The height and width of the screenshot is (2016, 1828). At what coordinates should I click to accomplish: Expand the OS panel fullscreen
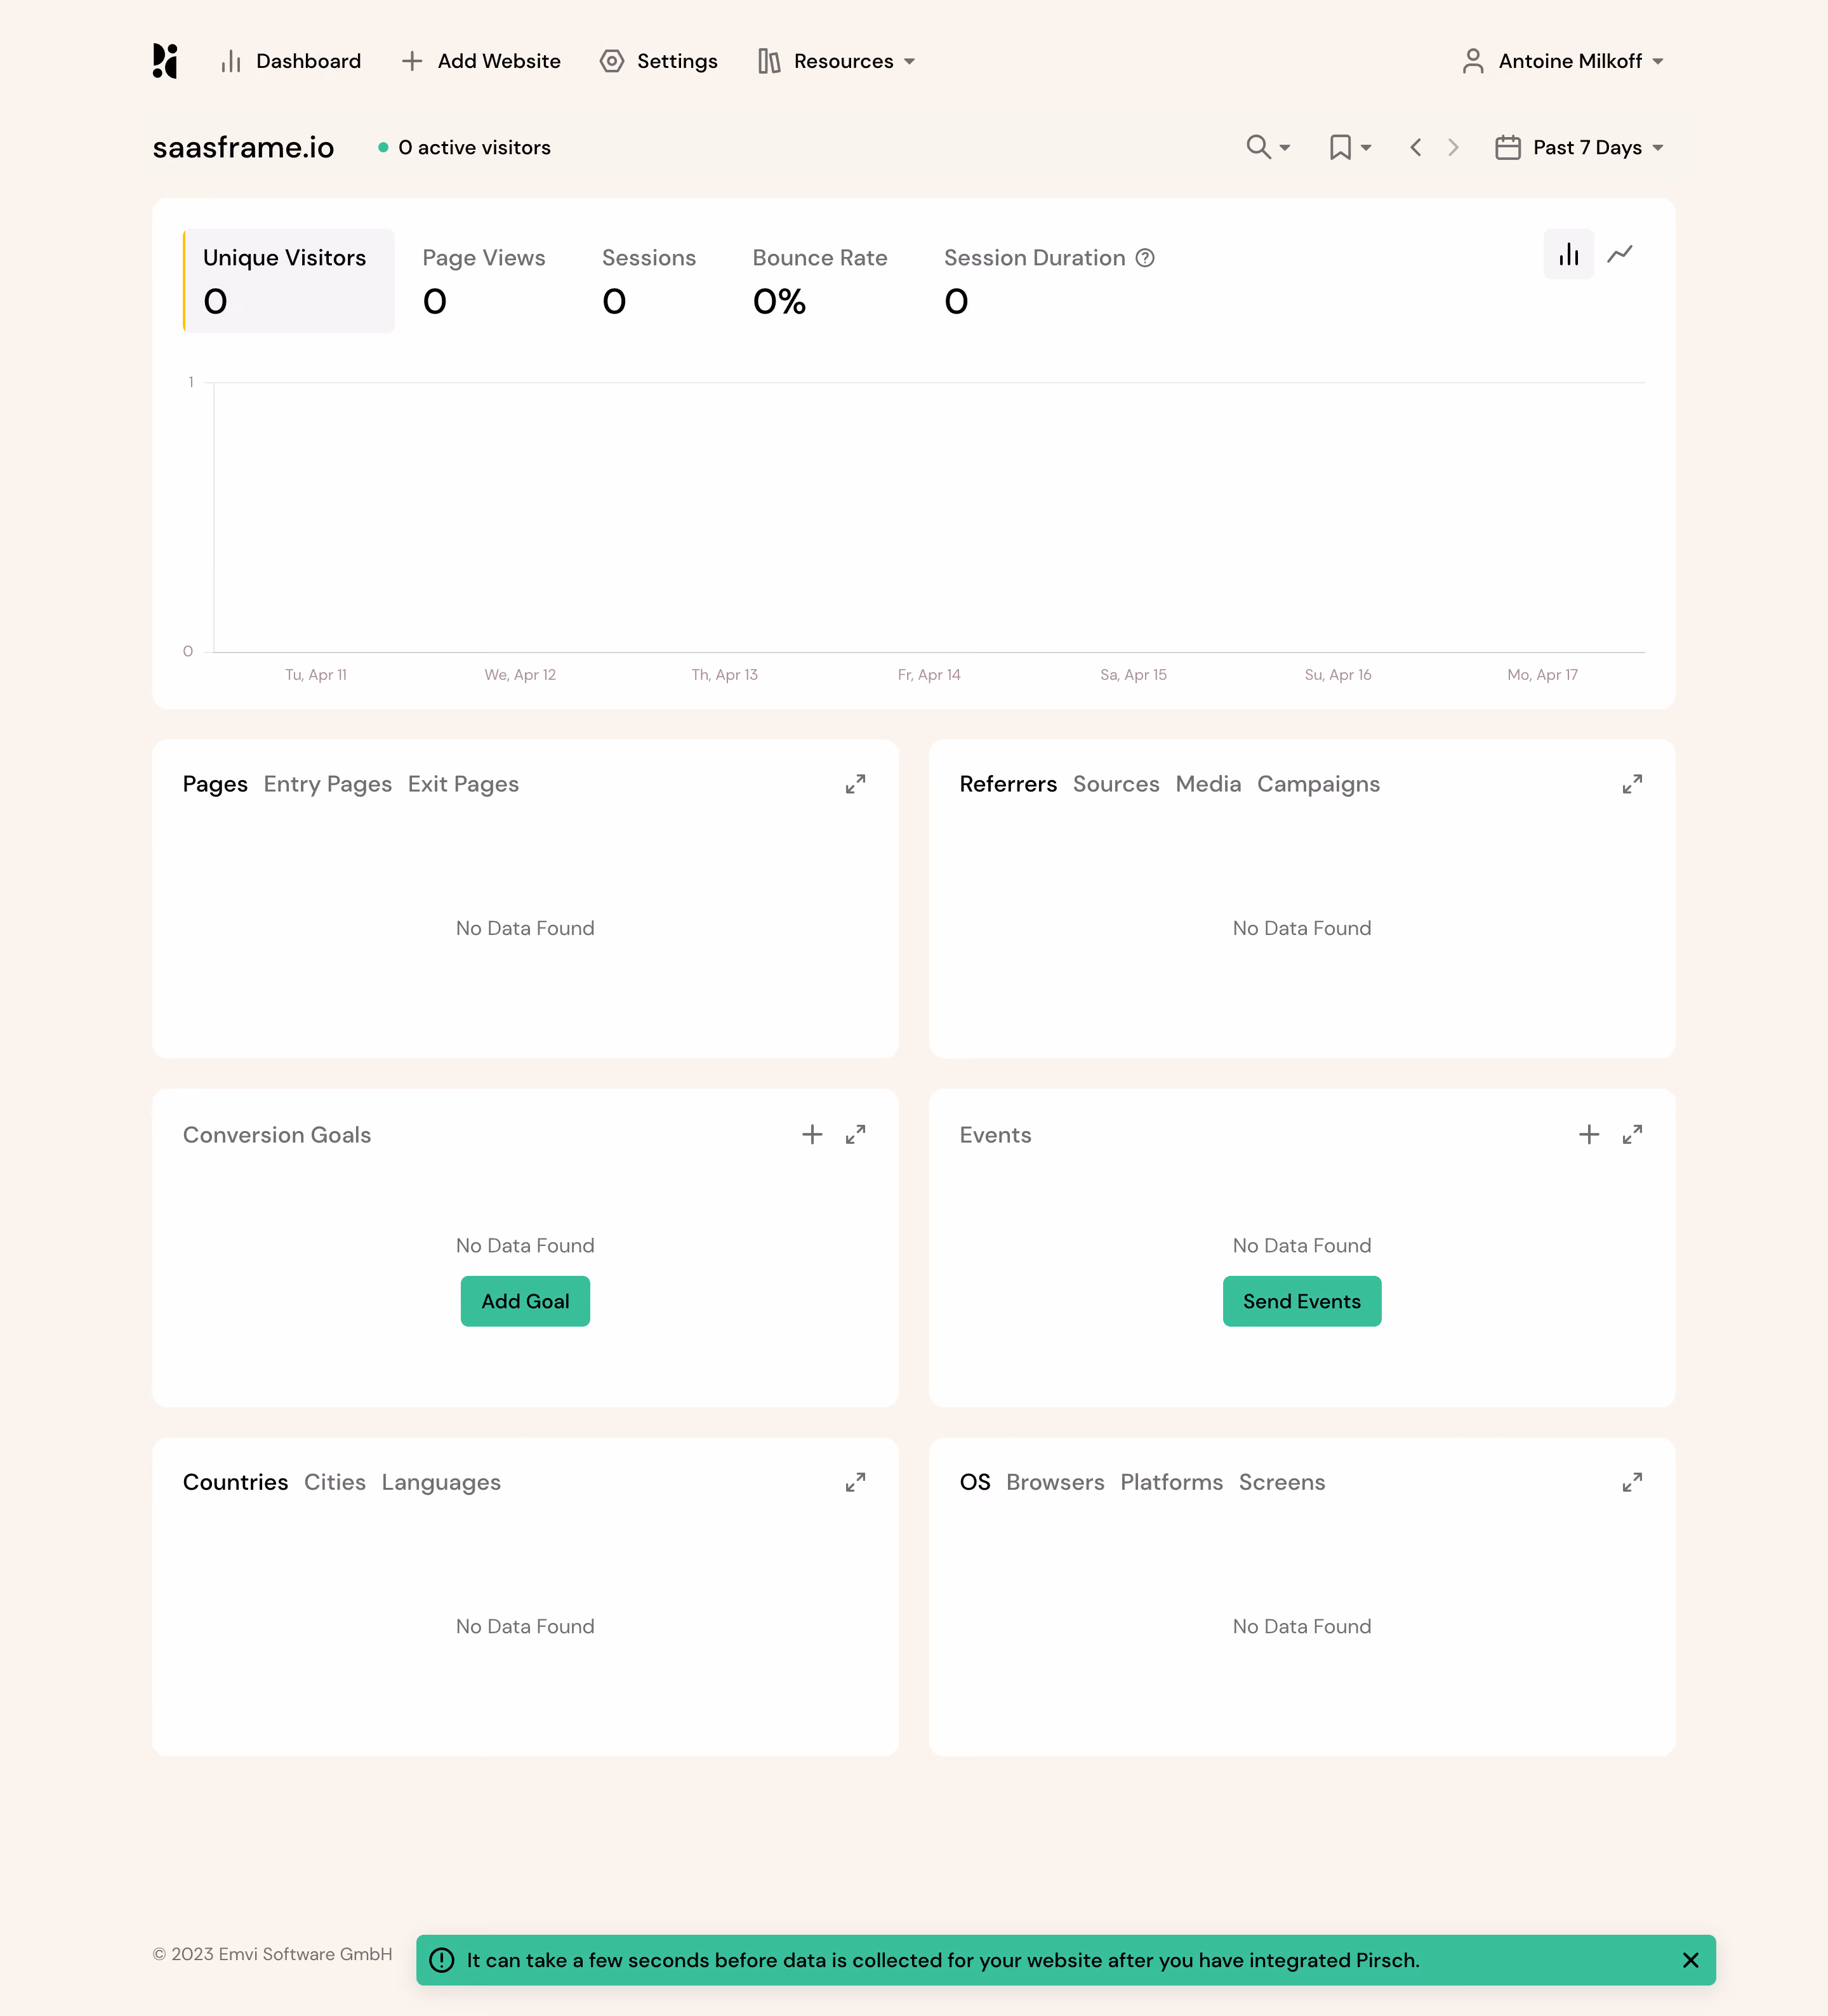1632,1482
